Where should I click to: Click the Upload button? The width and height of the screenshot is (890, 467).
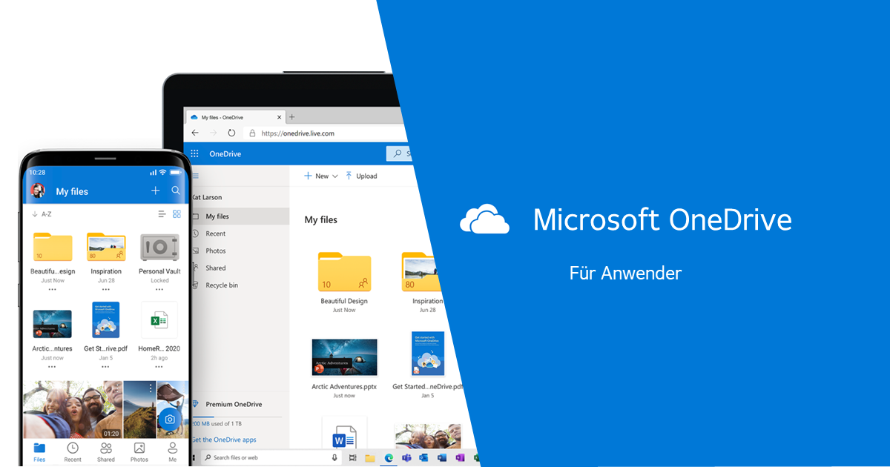pos(361,176)
